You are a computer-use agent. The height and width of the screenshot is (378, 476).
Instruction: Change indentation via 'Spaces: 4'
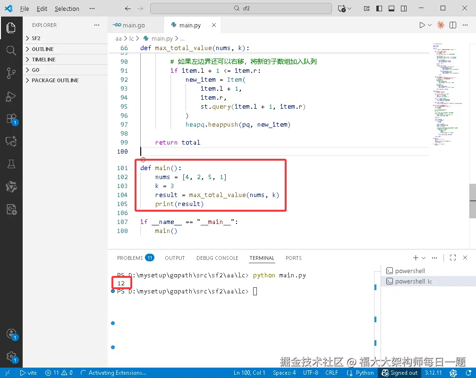coord(284,373)
